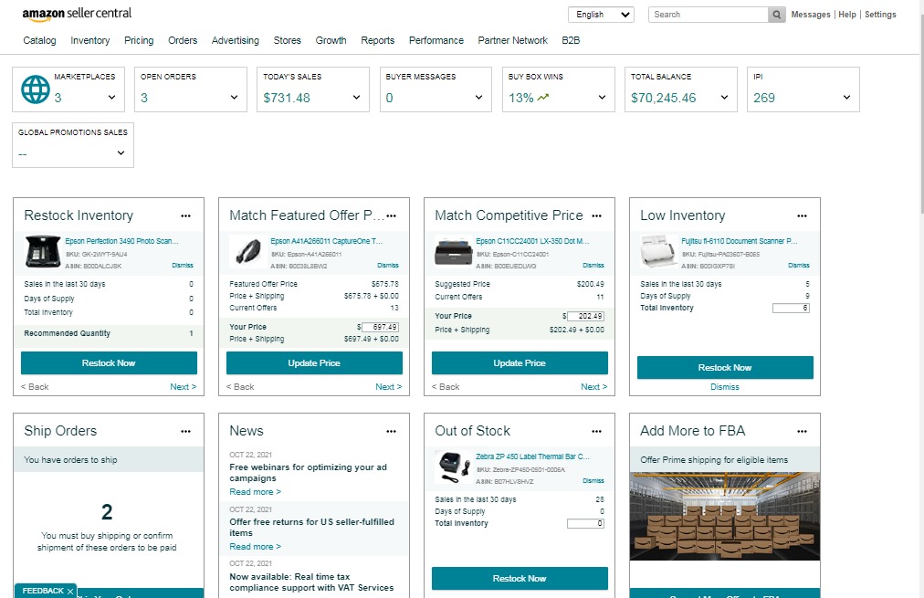Open Match Competitive Price card options menu
Viewport: 924px width, 598px height.
[596, 215]
